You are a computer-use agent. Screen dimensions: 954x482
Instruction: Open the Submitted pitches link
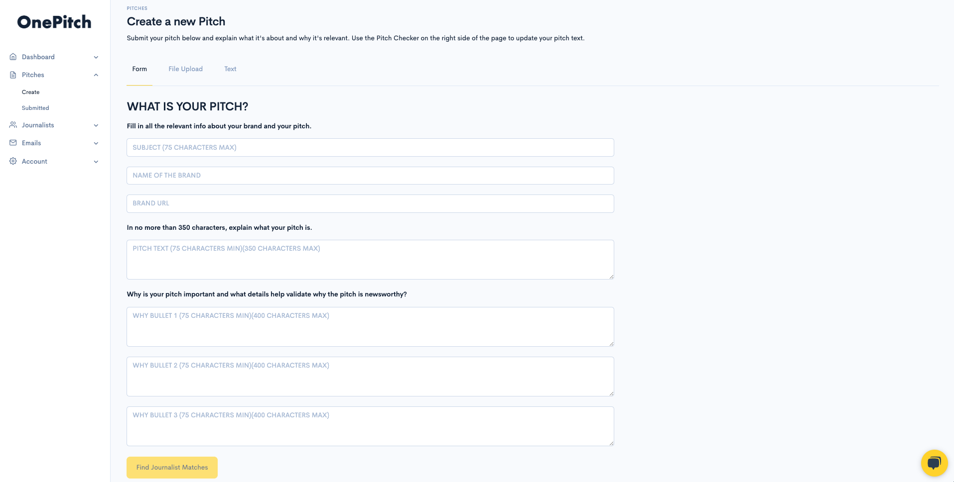(35, 108)
